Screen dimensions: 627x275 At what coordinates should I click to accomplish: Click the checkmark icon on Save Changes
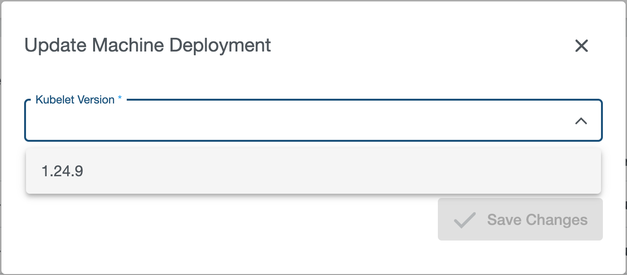pos(464,220)
